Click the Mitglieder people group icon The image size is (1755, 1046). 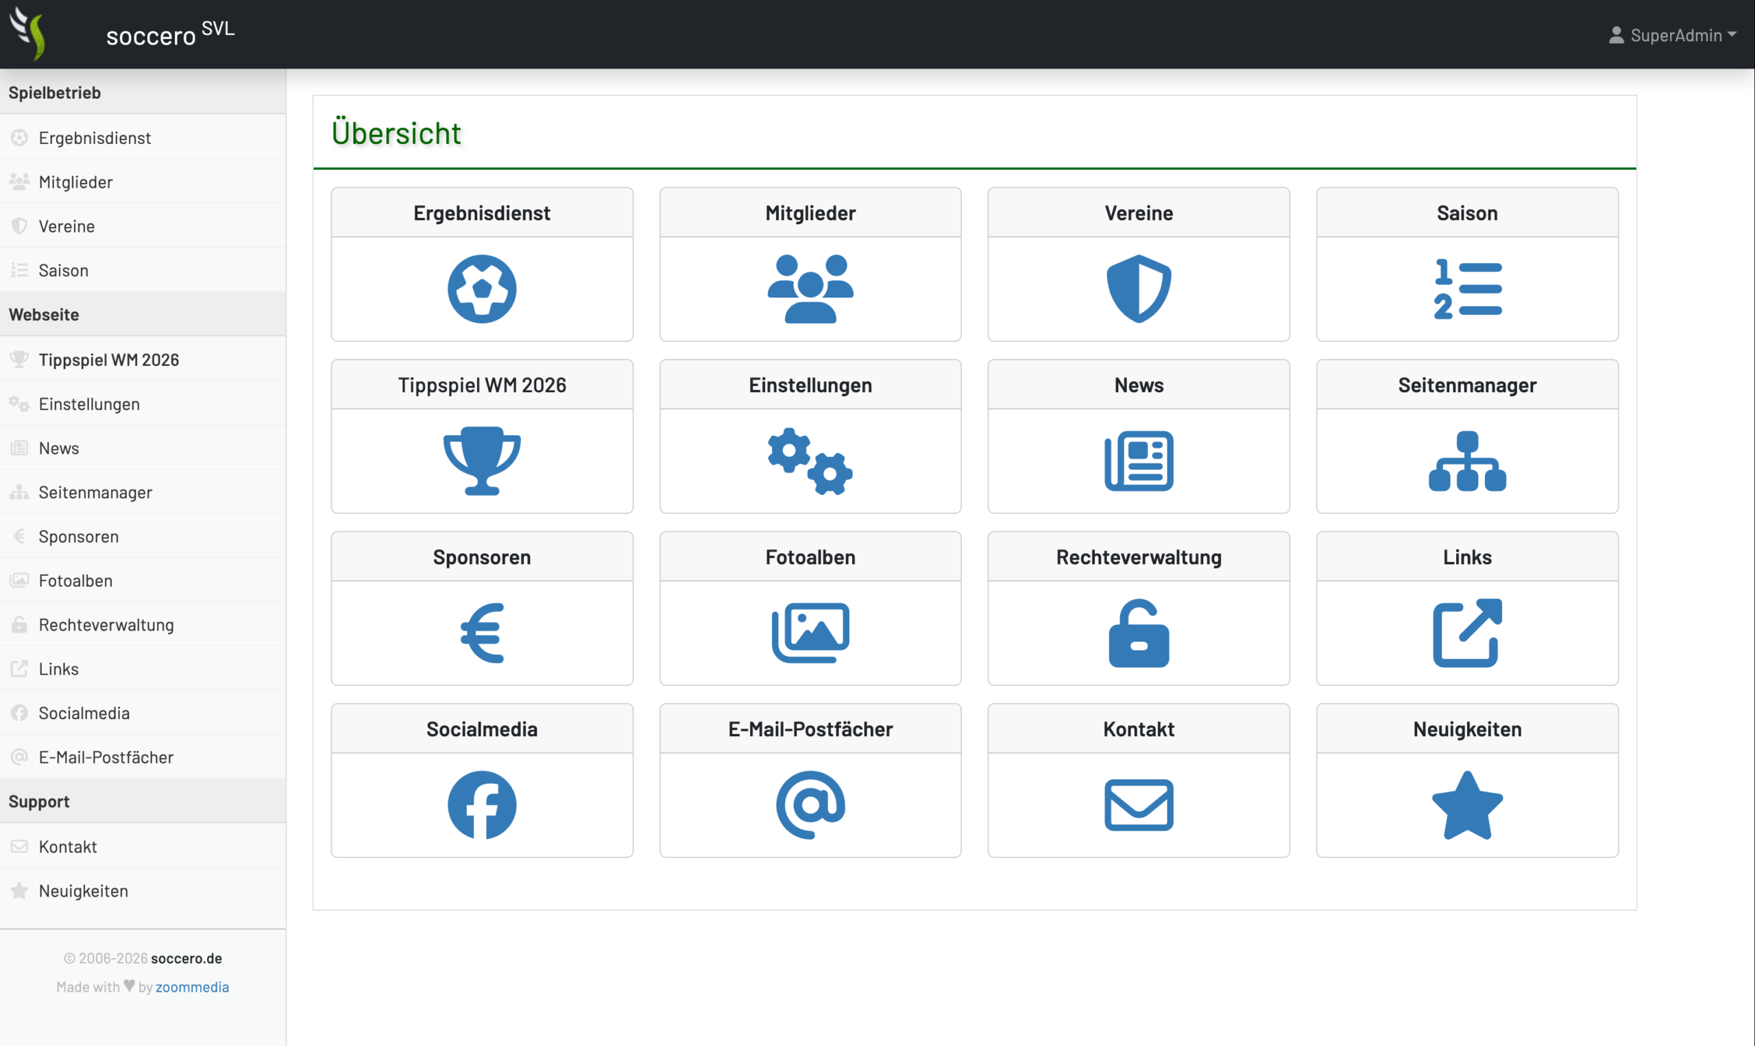point(810,289)
